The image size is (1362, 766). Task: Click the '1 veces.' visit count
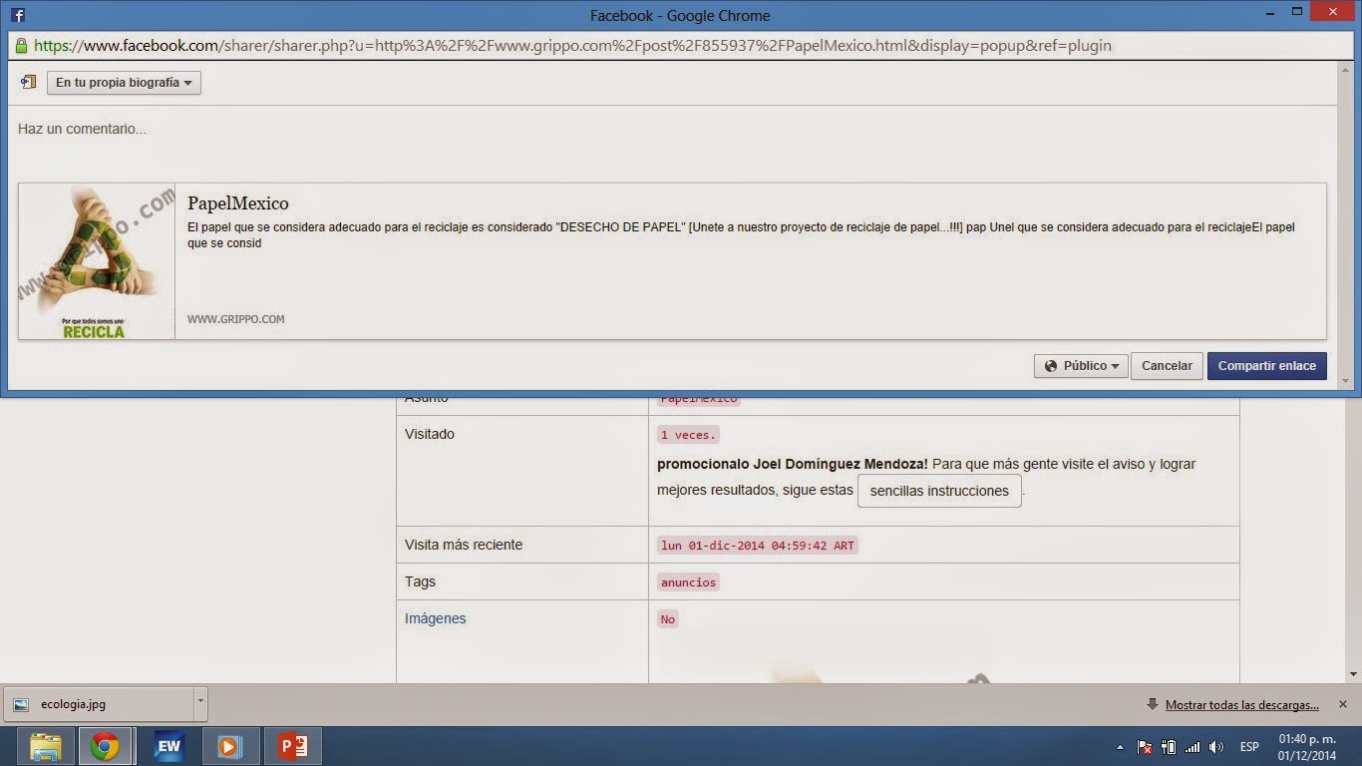point(688,435)
